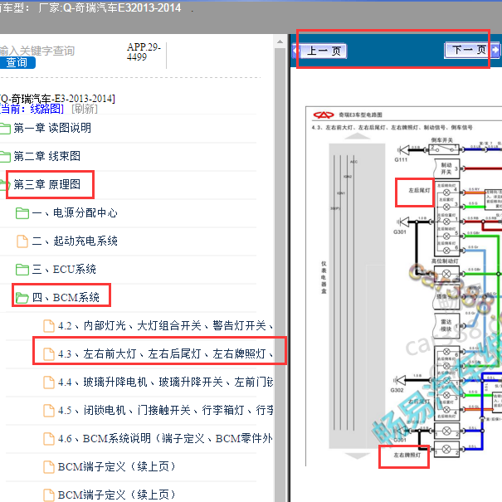This screenshot has height=502, width=502.
Task: Click document icon beside 4.4 entry
Action: coord(49,383)
